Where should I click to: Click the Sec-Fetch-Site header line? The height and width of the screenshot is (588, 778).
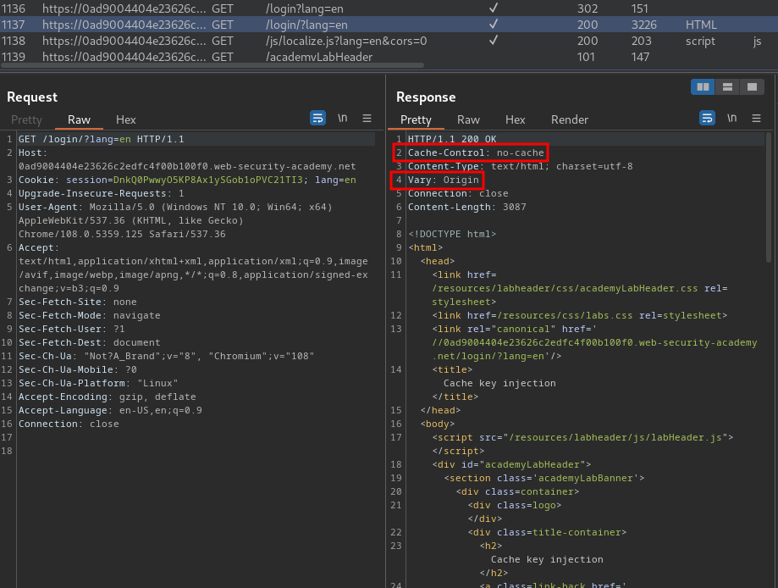[x=77, y=302]
